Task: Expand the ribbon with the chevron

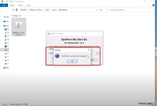Action: point(150,5)
